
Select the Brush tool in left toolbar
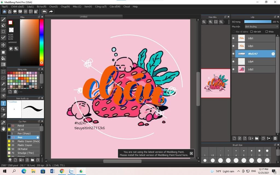(x=3, y=19)
